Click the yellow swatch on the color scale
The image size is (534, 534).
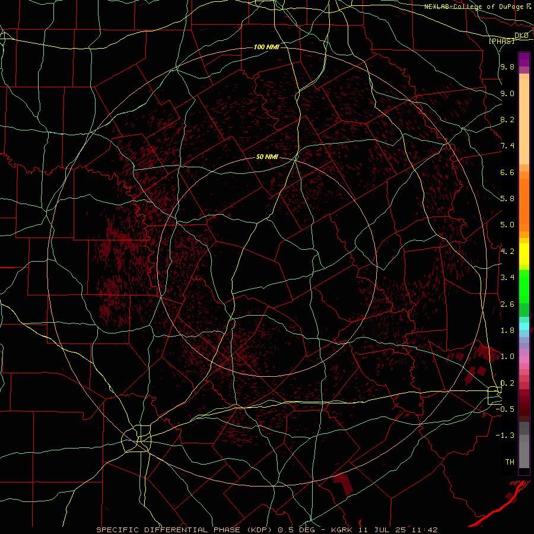coord(524,254)
